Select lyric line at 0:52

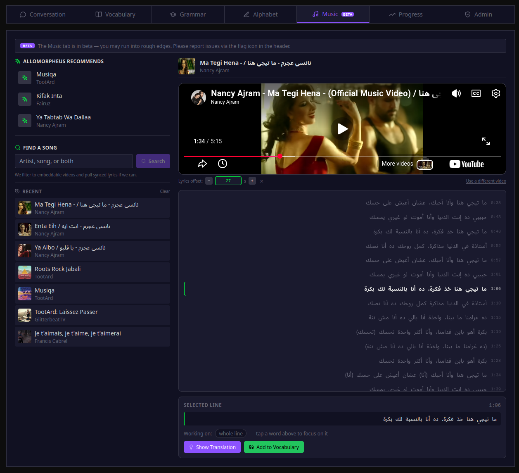[x=342, y=246]
